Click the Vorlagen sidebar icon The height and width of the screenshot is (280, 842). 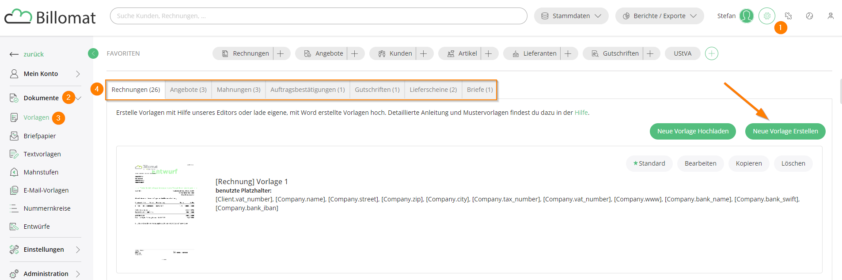tap(14, 117)
